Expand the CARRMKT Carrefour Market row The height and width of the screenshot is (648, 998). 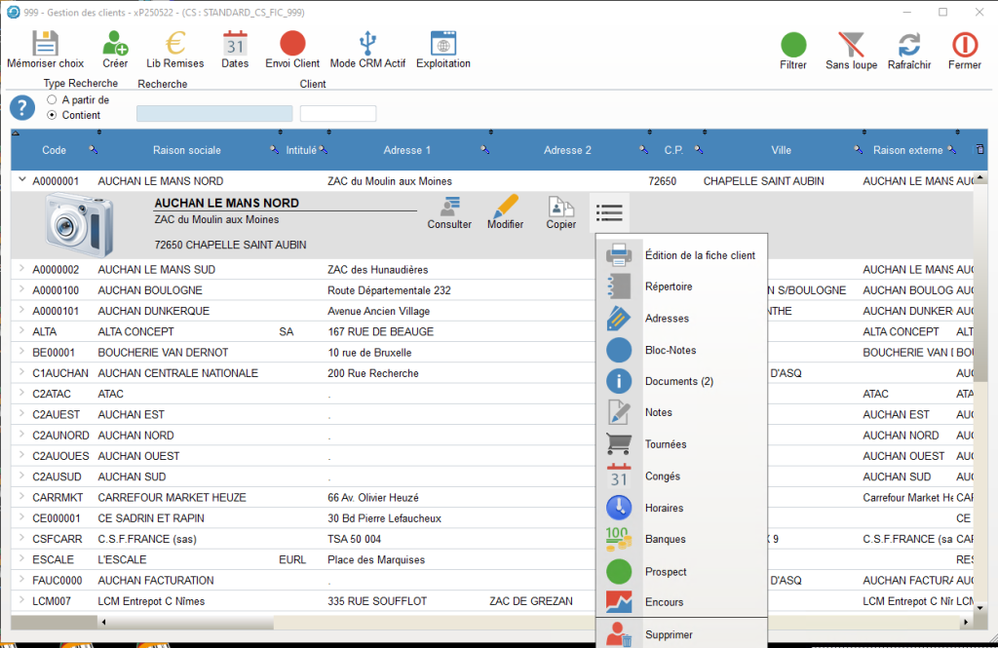click(21, 497)
